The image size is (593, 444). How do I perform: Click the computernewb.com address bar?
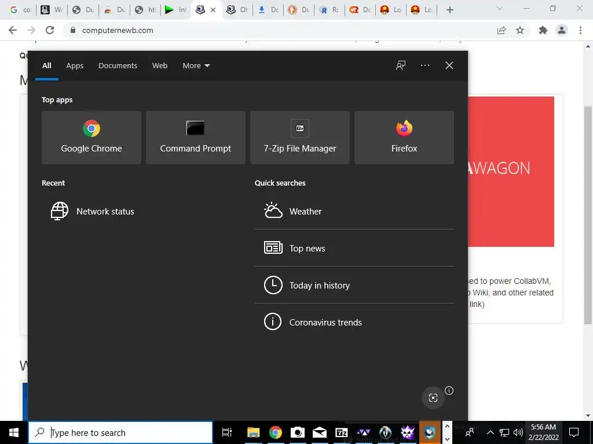click(280, 30)
